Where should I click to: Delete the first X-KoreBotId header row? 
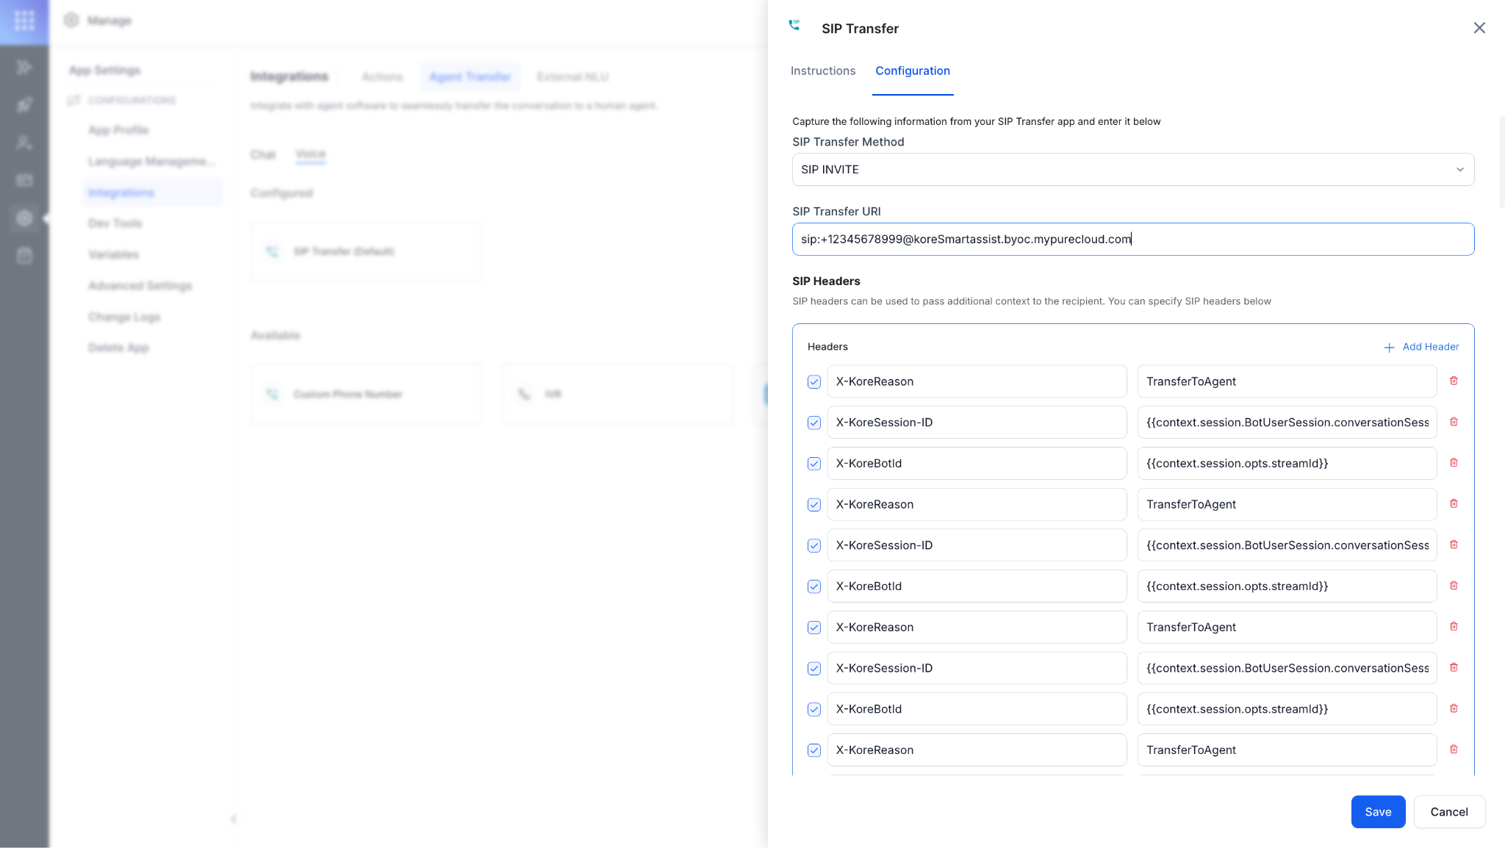click(1454, 463)
